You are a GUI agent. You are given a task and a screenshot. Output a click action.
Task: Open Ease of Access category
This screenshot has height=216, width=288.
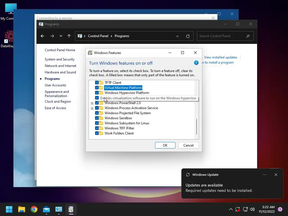(x=55, y=108)
